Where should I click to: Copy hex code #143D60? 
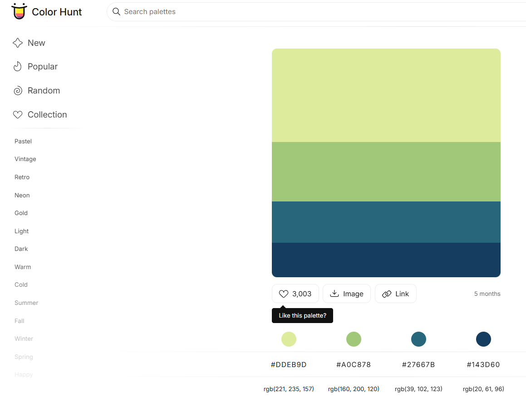pos(483,364)
